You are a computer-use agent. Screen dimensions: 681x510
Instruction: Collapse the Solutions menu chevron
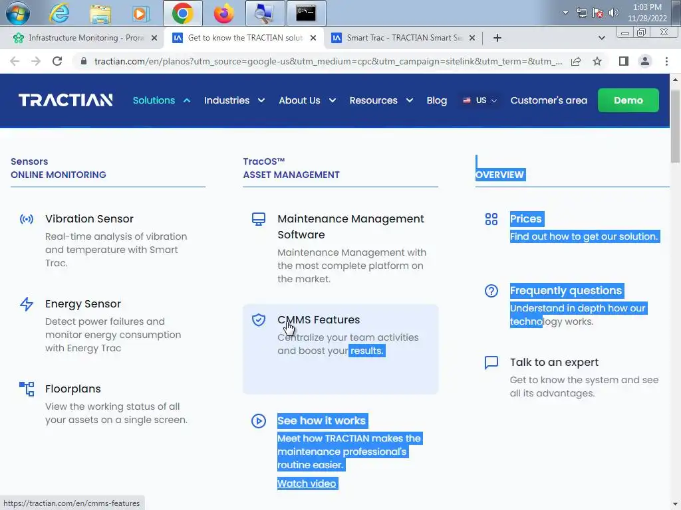pos(187,100)
